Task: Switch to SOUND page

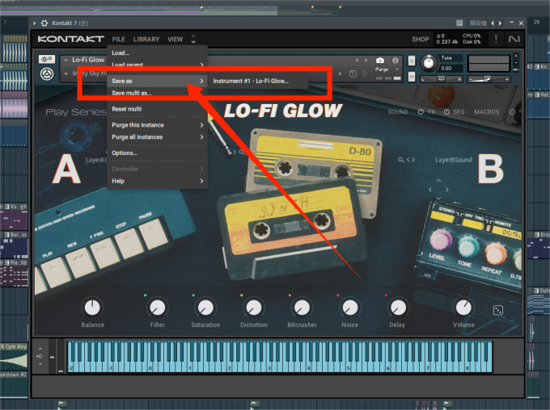Action: (x=398, y=111)
